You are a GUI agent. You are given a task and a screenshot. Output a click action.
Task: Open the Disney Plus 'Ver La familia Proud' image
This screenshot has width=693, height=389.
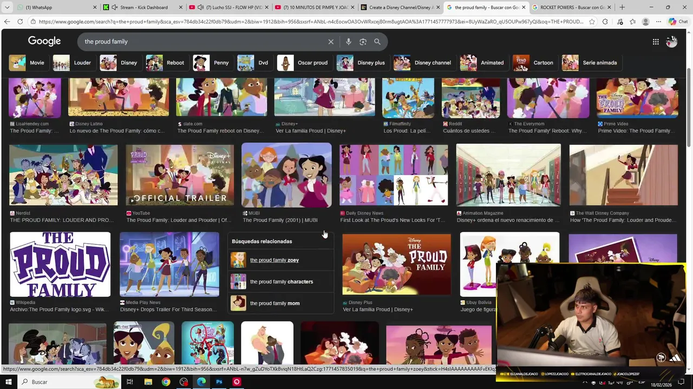396,264
